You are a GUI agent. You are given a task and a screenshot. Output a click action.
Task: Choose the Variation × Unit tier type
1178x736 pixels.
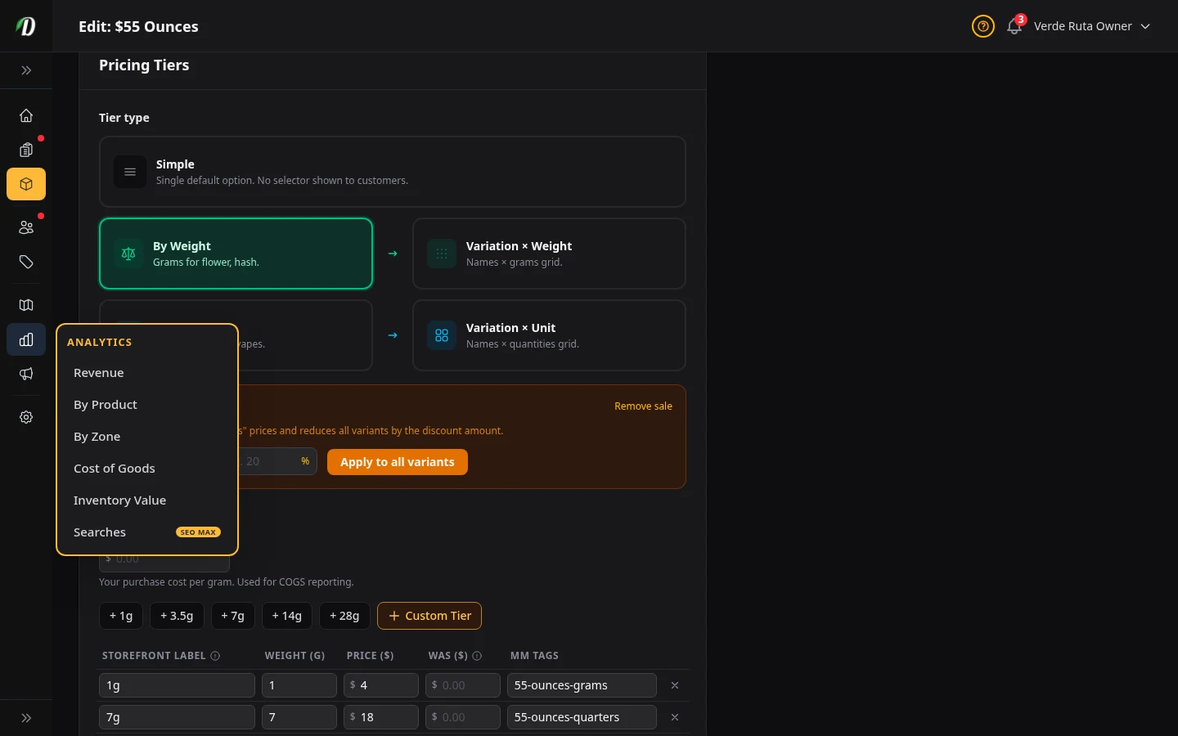(x=549, y=335)
